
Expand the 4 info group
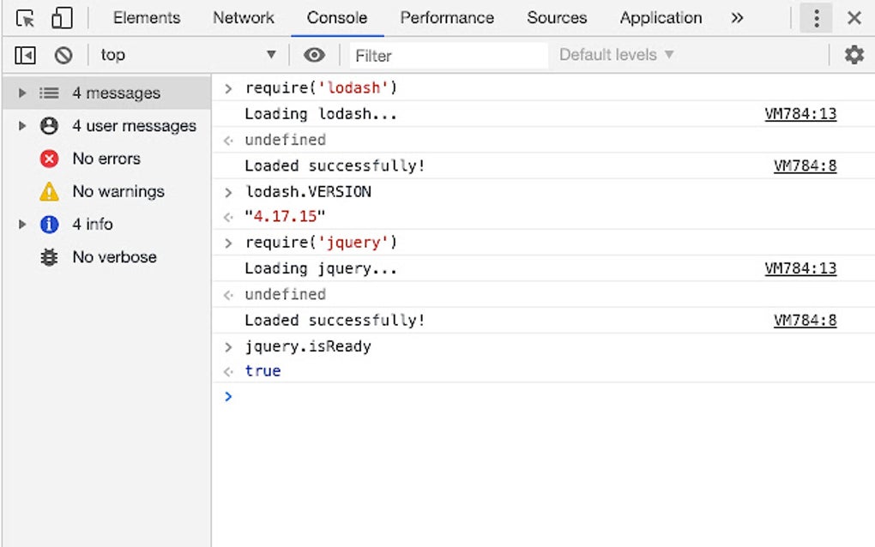tap(23, 224)
